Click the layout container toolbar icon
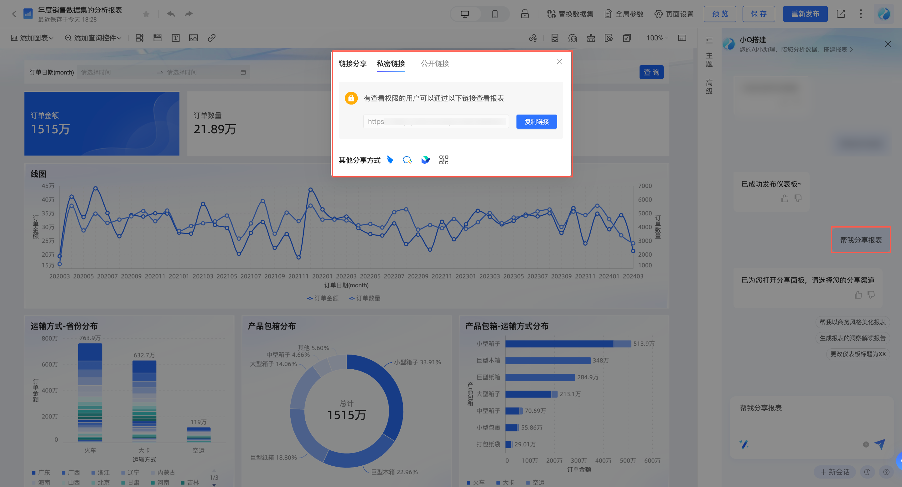The height and width of the screenshot is (487, 902). 140,38
